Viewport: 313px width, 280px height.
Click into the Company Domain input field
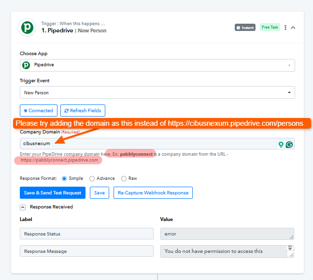[x=145, y=144]
